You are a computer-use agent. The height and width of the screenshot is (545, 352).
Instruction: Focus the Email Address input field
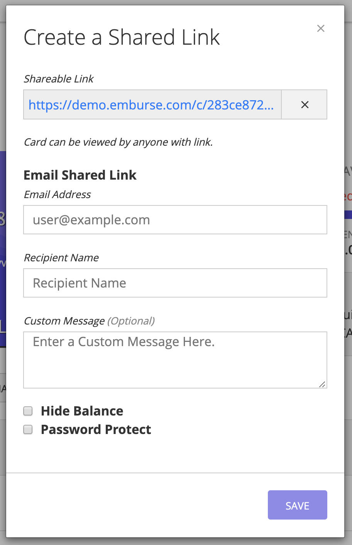click(x=175, y=220)
